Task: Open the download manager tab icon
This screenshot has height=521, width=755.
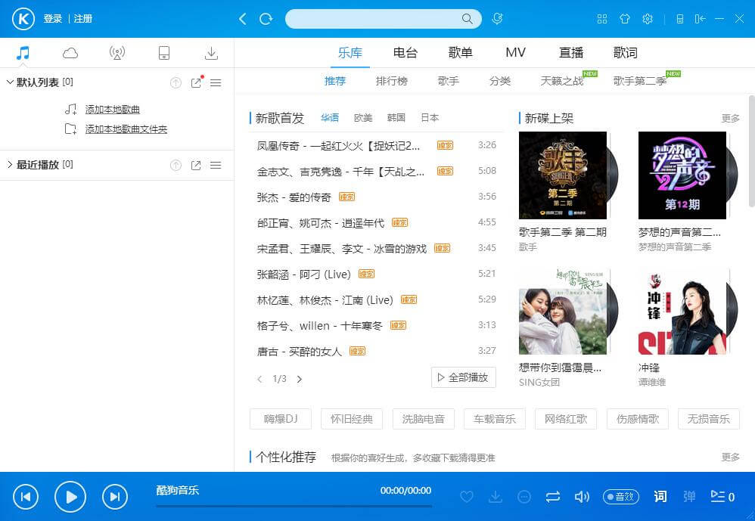Action: pos(211,53)
